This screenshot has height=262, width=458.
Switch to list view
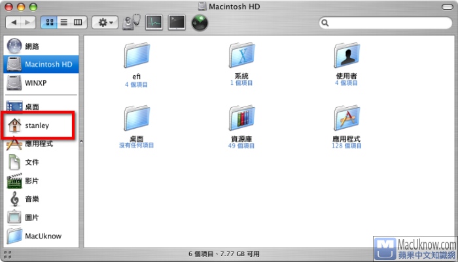[x=63, y=22]
